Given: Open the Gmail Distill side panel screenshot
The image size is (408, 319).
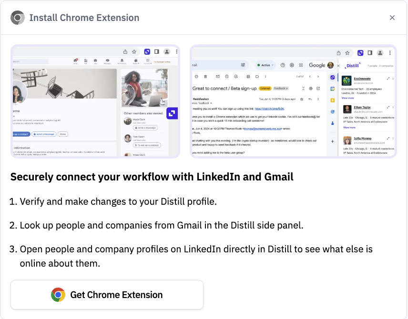Looking at the screenshot, I should point(293,101).
